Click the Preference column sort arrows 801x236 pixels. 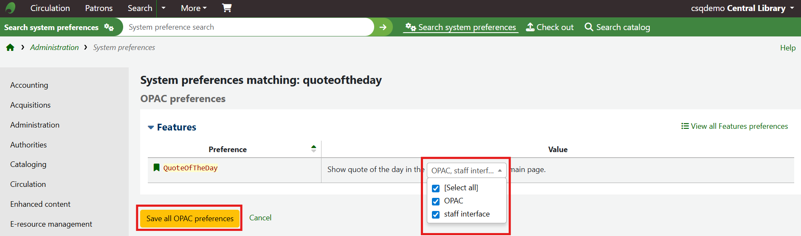(313, 149)
